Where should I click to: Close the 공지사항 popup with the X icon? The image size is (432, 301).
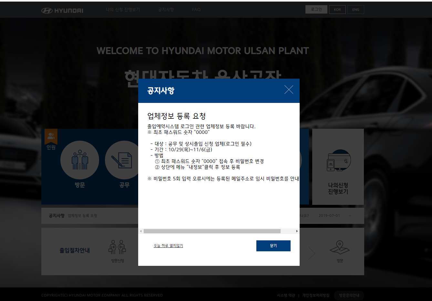(x=289, y=90)
